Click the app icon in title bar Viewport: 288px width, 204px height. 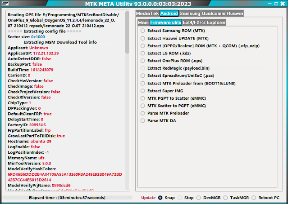[x=5, y=3]
